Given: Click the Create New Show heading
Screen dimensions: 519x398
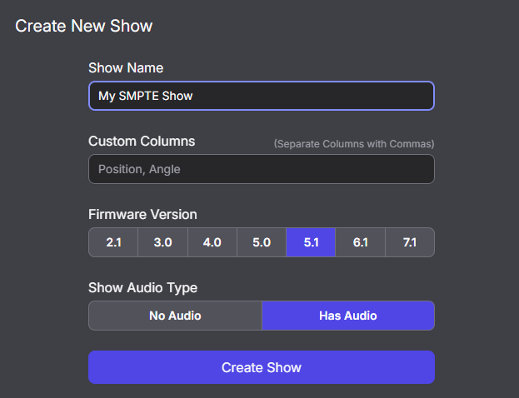Looking at the screenshot, I should 84,26.
